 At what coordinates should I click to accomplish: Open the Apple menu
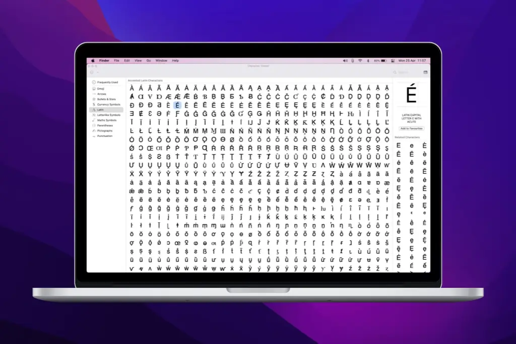93,60
